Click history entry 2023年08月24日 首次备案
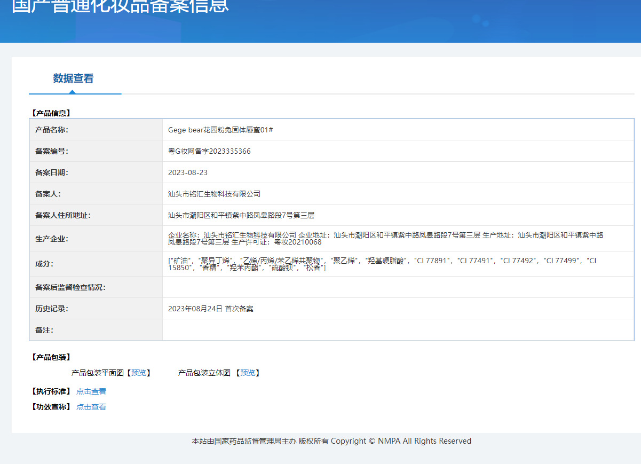 (211, 309)
